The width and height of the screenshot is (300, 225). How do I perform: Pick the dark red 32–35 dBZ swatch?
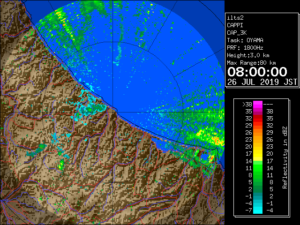click(x=258, y=119)
